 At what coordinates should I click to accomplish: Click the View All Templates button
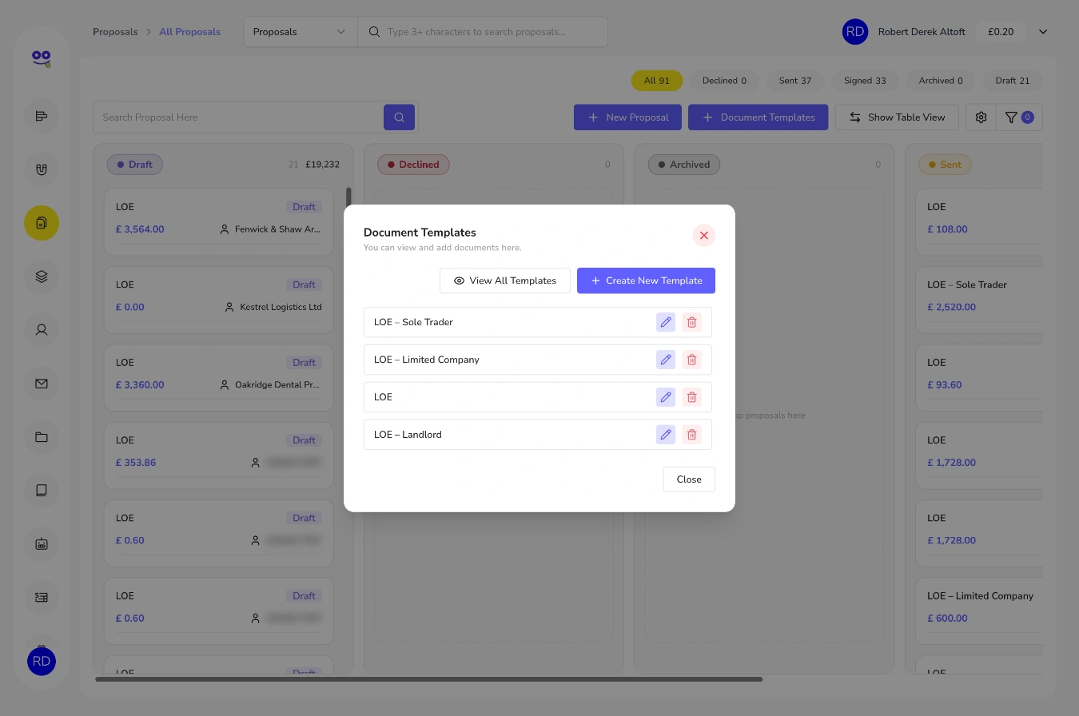coord(505,280)
